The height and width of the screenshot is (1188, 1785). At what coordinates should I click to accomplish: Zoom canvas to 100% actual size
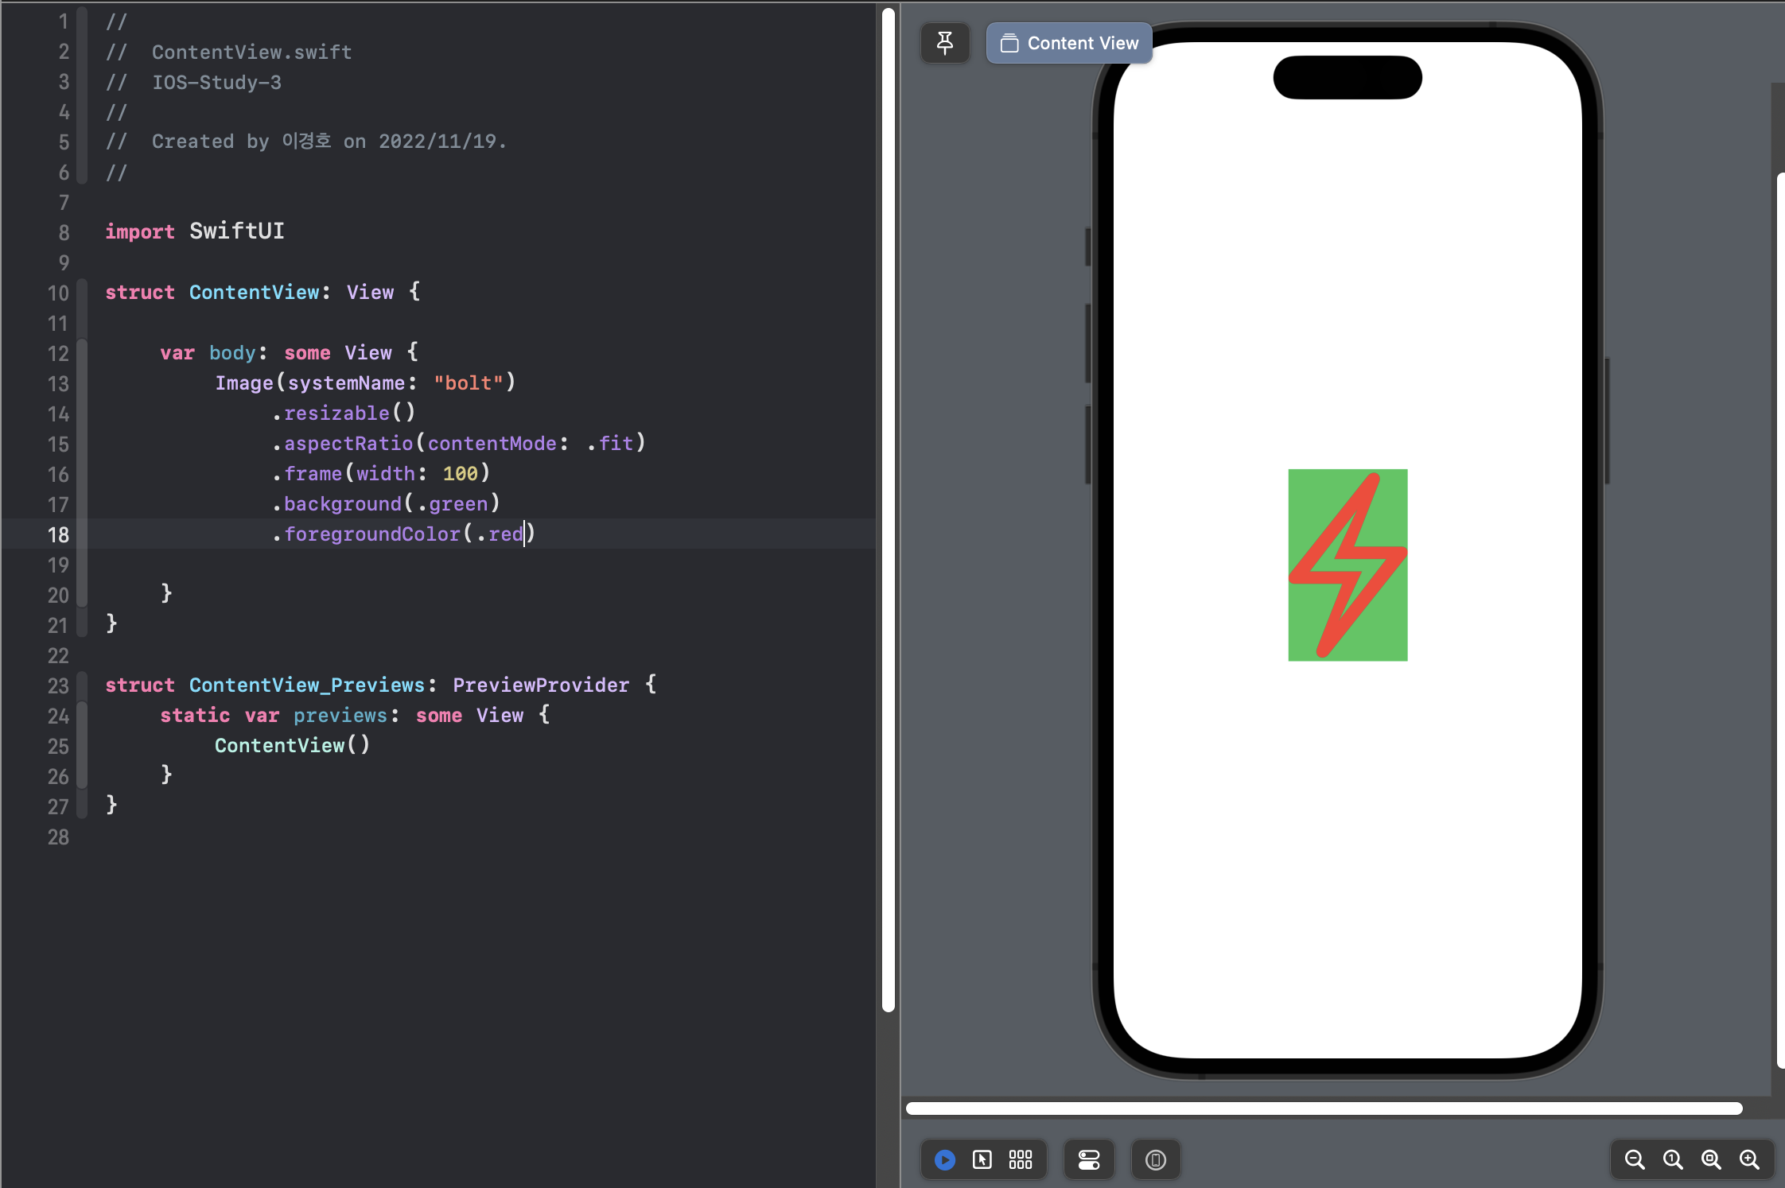[x=1673, y=1160]
